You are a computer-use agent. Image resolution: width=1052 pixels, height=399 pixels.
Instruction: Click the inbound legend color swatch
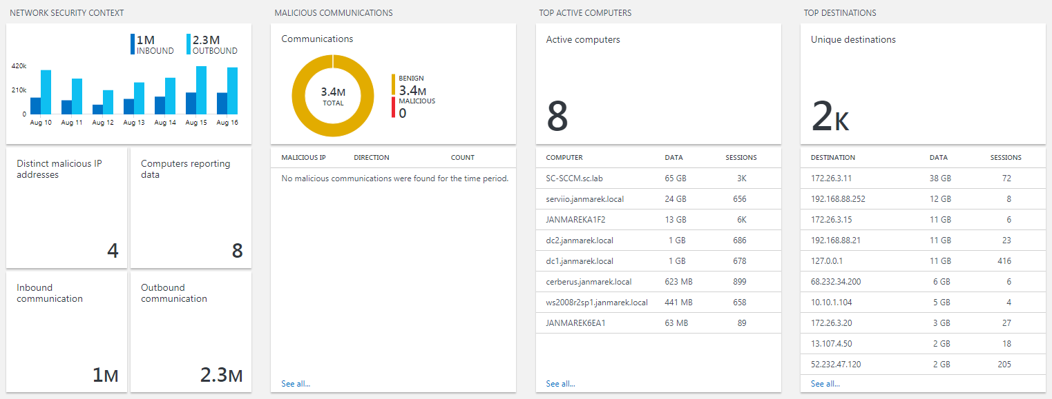133,45
